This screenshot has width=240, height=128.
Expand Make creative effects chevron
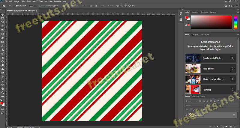pos(232,79)
